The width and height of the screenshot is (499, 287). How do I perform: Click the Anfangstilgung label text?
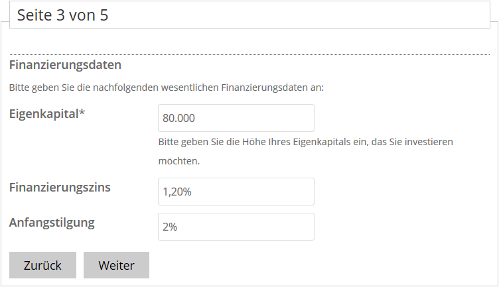coord(52,222)
